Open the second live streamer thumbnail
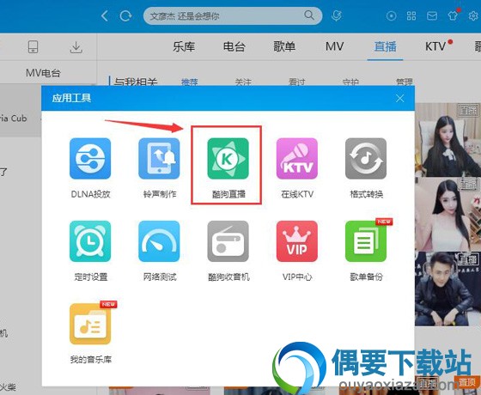The height and width of the screenshot is (395, 481). pyautogui.click(x=448, y=214)
